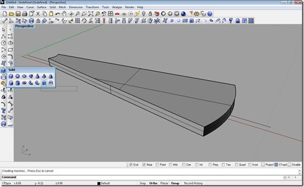Check the Quad object snap
This screenshot has width=304, height=187.
pyautogui.click(x=236, y=165)
